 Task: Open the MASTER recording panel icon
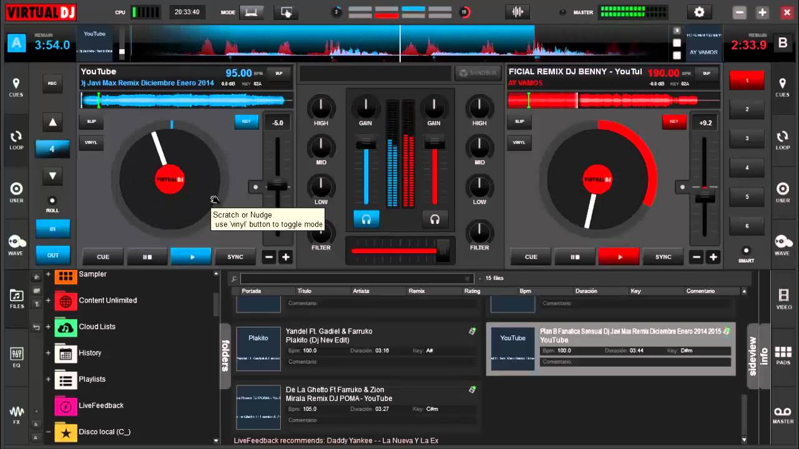[x=783, y=415]
